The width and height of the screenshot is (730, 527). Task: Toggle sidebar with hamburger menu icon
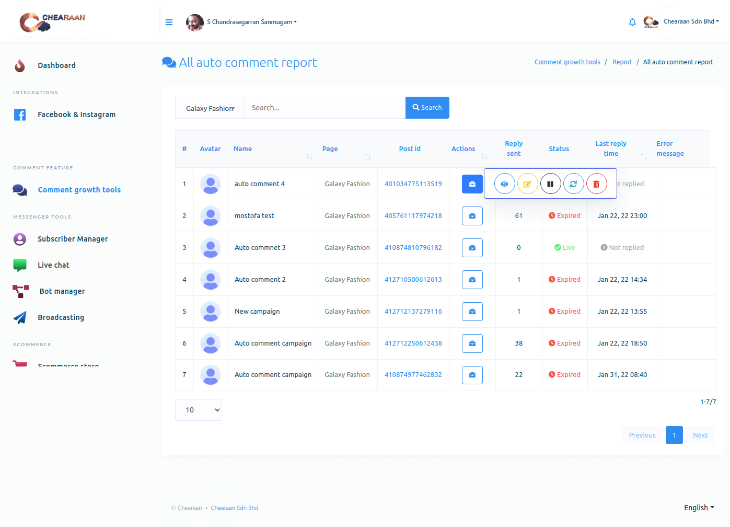coord(169,22)
